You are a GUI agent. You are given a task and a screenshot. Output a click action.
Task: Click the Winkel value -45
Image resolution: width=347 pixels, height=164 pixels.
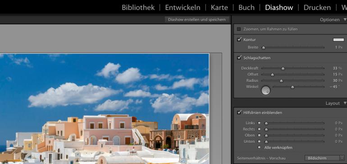point(333,87)
